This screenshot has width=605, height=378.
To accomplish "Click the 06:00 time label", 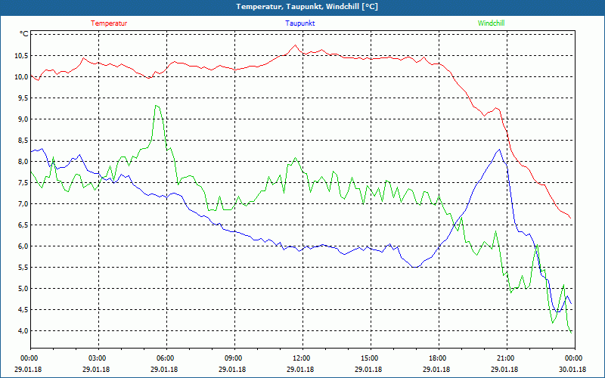I will (x=164, y=358).
